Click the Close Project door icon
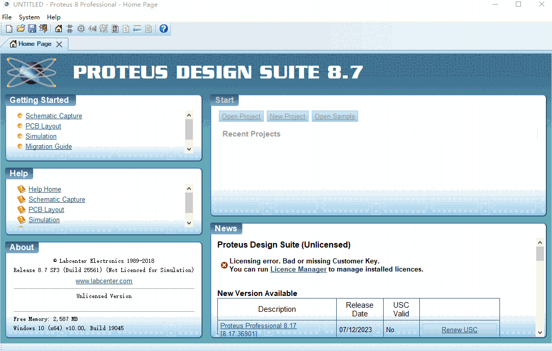The image size is (552, 351). pyautogui.click(x=43, y=29)
